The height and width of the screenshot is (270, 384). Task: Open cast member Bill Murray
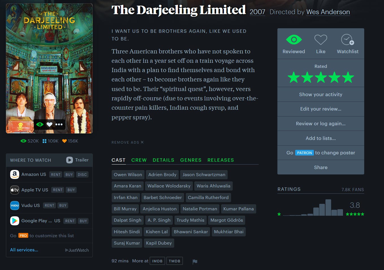125,209
